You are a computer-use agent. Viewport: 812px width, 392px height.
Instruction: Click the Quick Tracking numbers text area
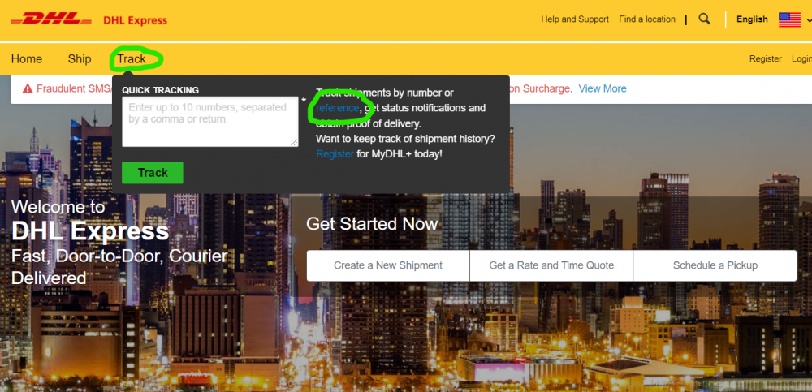(x=210, y=121)
